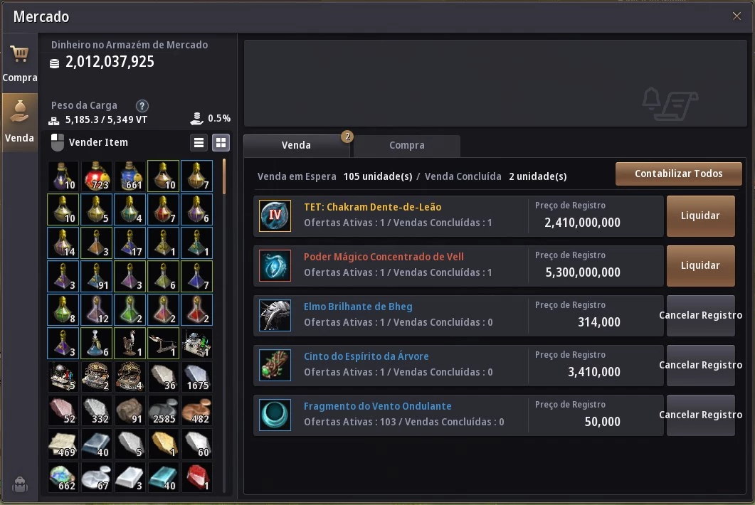Click the inventory scrollbar handle
The height and width of the screenshot is (505, 755).
[x=224, y=176]
